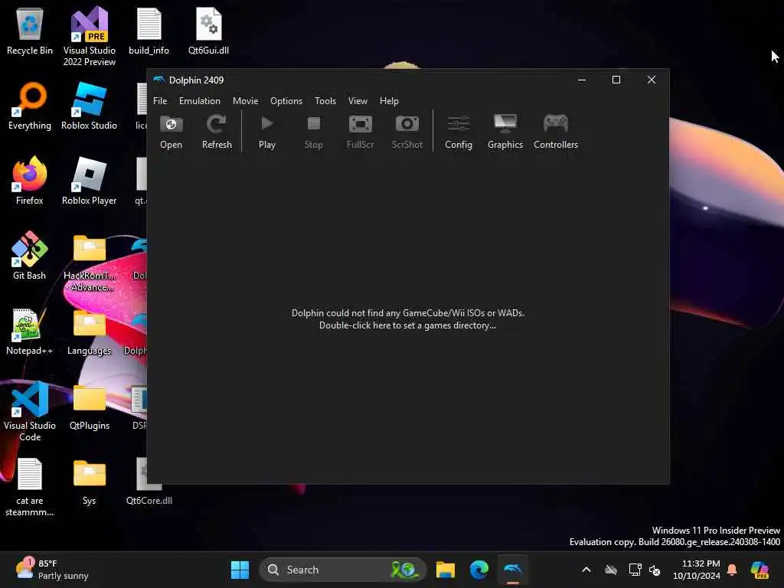Select the Visual Studio Code shortcut

(30, 411)
